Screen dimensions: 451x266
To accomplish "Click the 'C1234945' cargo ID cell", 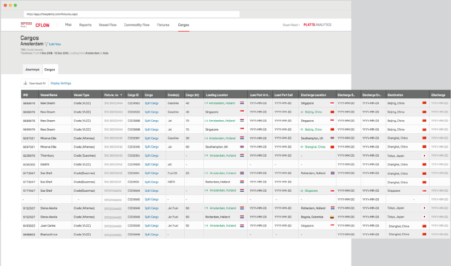I will 134,199.
